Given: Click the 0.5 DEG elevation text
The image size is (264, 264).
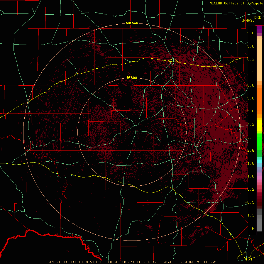Looking at the screenshot, I should tap(147, 262).
